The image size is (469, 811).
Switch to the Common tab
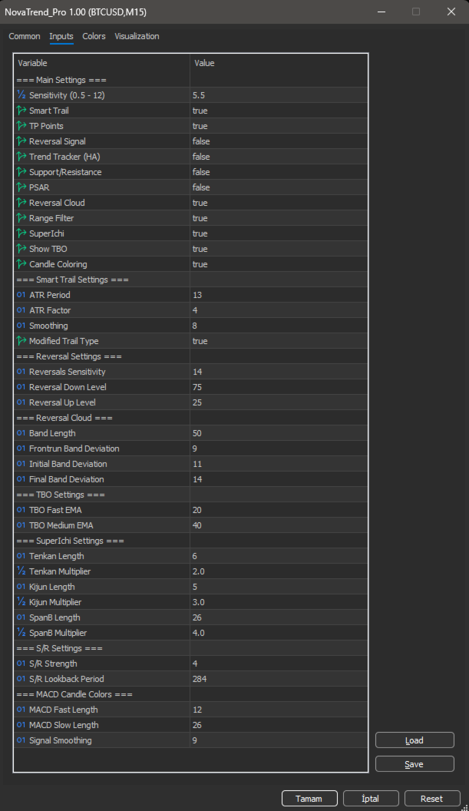tap(25, 36)
